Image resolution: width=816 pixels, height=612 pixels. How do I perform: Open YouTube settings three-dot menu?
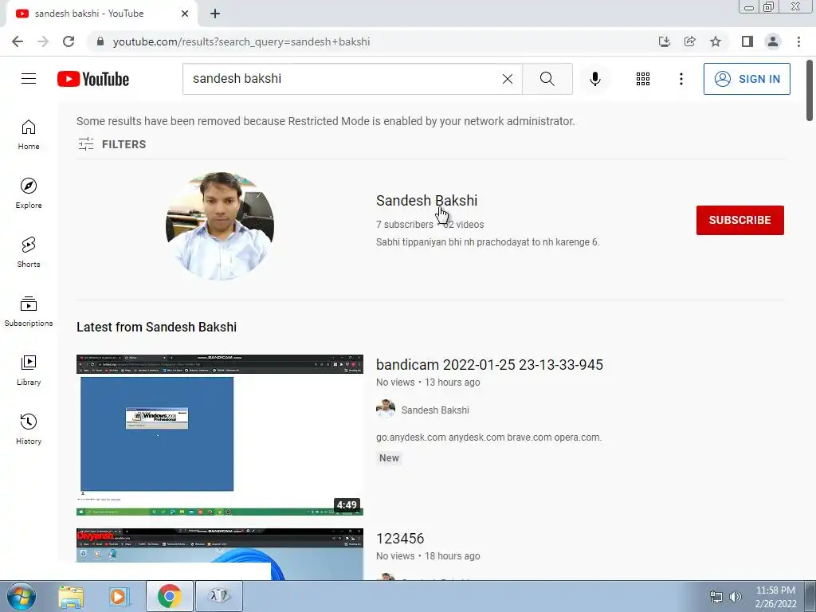(681, 79)
